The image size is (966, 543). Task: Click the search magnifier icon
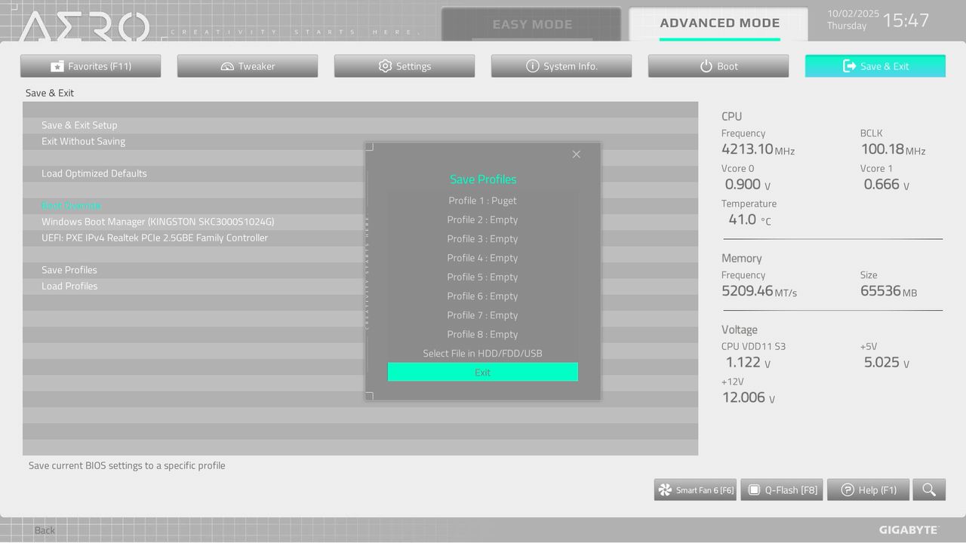[x=929, y=489]
